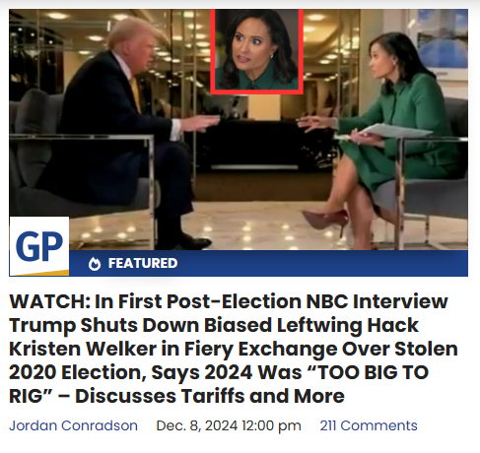The width and height of the screenshot is (480, 453).
Task: Select the FEATURED category label
Action: tap(143, 263)
